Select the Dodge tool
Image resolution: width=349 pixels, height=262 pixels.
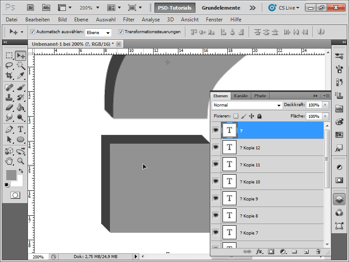[21, 117]
